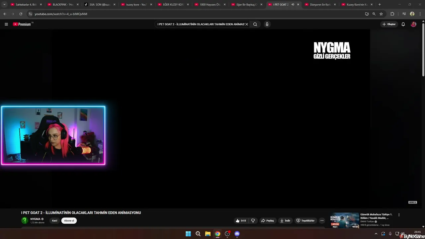The image size is (425, 239).
Task: Join the channel with Katıl
Action: (x=54, y=221)
